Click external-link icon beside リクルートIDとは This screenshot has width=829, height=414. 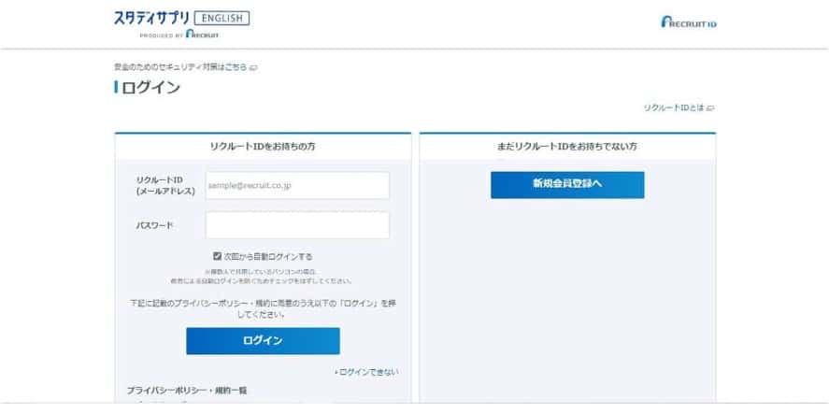pyautogui.click(x=710, y=108)
